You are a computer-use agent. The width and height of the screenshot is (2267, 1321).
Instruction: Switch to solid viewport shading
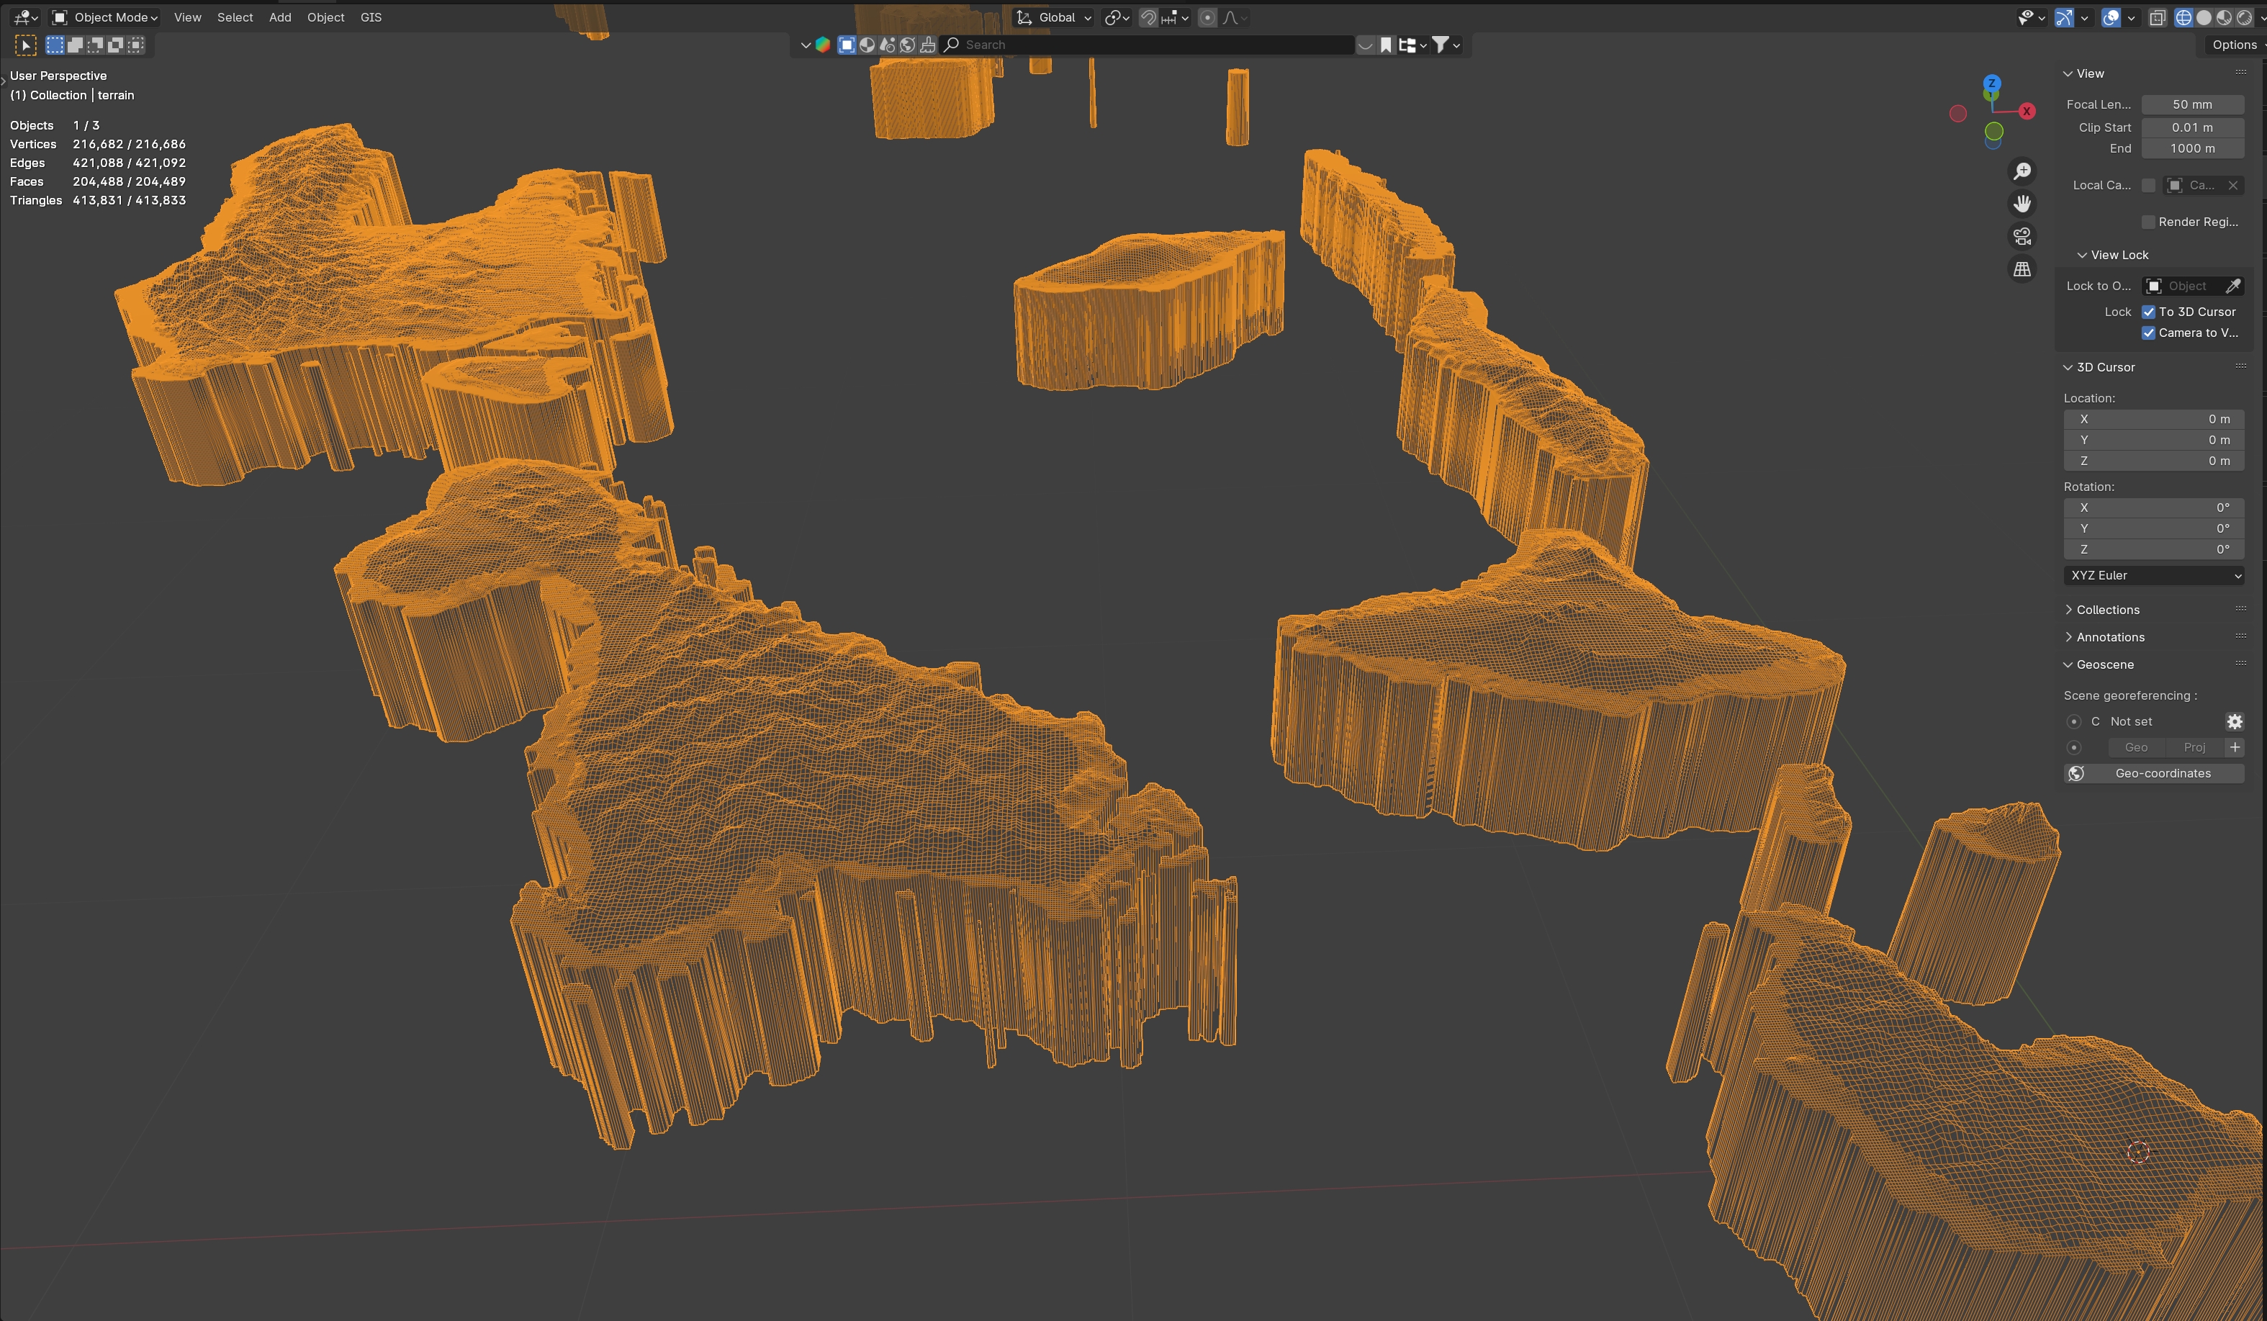(2204, 18)
